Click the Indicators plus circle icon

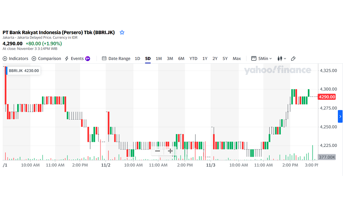(x=5, y=59)
